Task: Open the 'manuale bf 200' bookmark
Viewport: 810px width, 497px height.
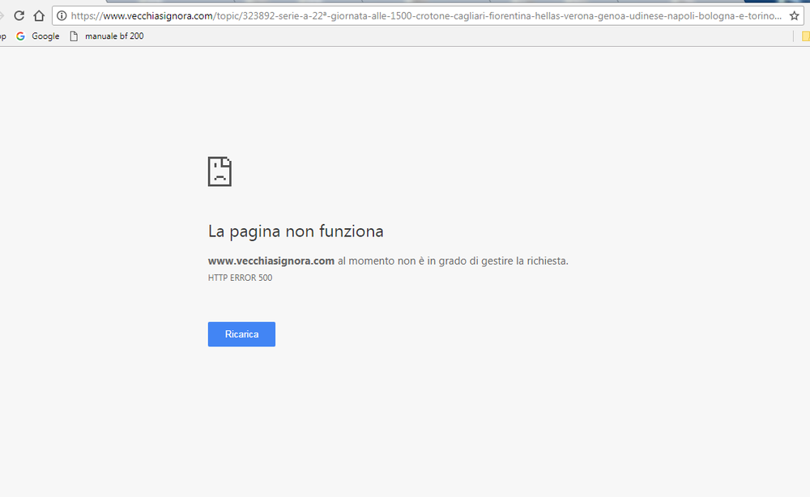Action: pos(106,36)
